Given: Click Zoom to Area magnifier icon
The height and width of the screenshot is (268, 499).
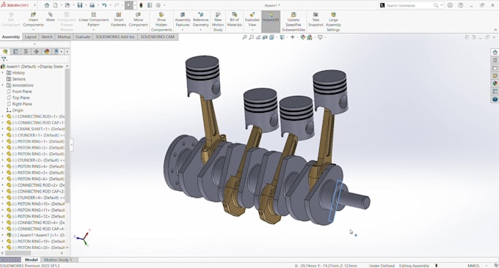Looking at the screenshot, I should pyautogui.click(x=251, y=37).
